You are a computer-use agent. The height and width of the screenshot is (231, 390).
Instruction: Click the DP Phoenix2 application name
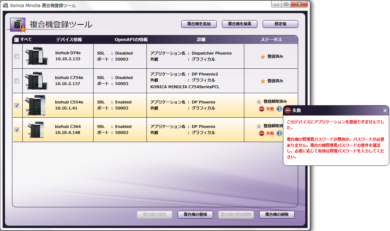coord(205,74)
